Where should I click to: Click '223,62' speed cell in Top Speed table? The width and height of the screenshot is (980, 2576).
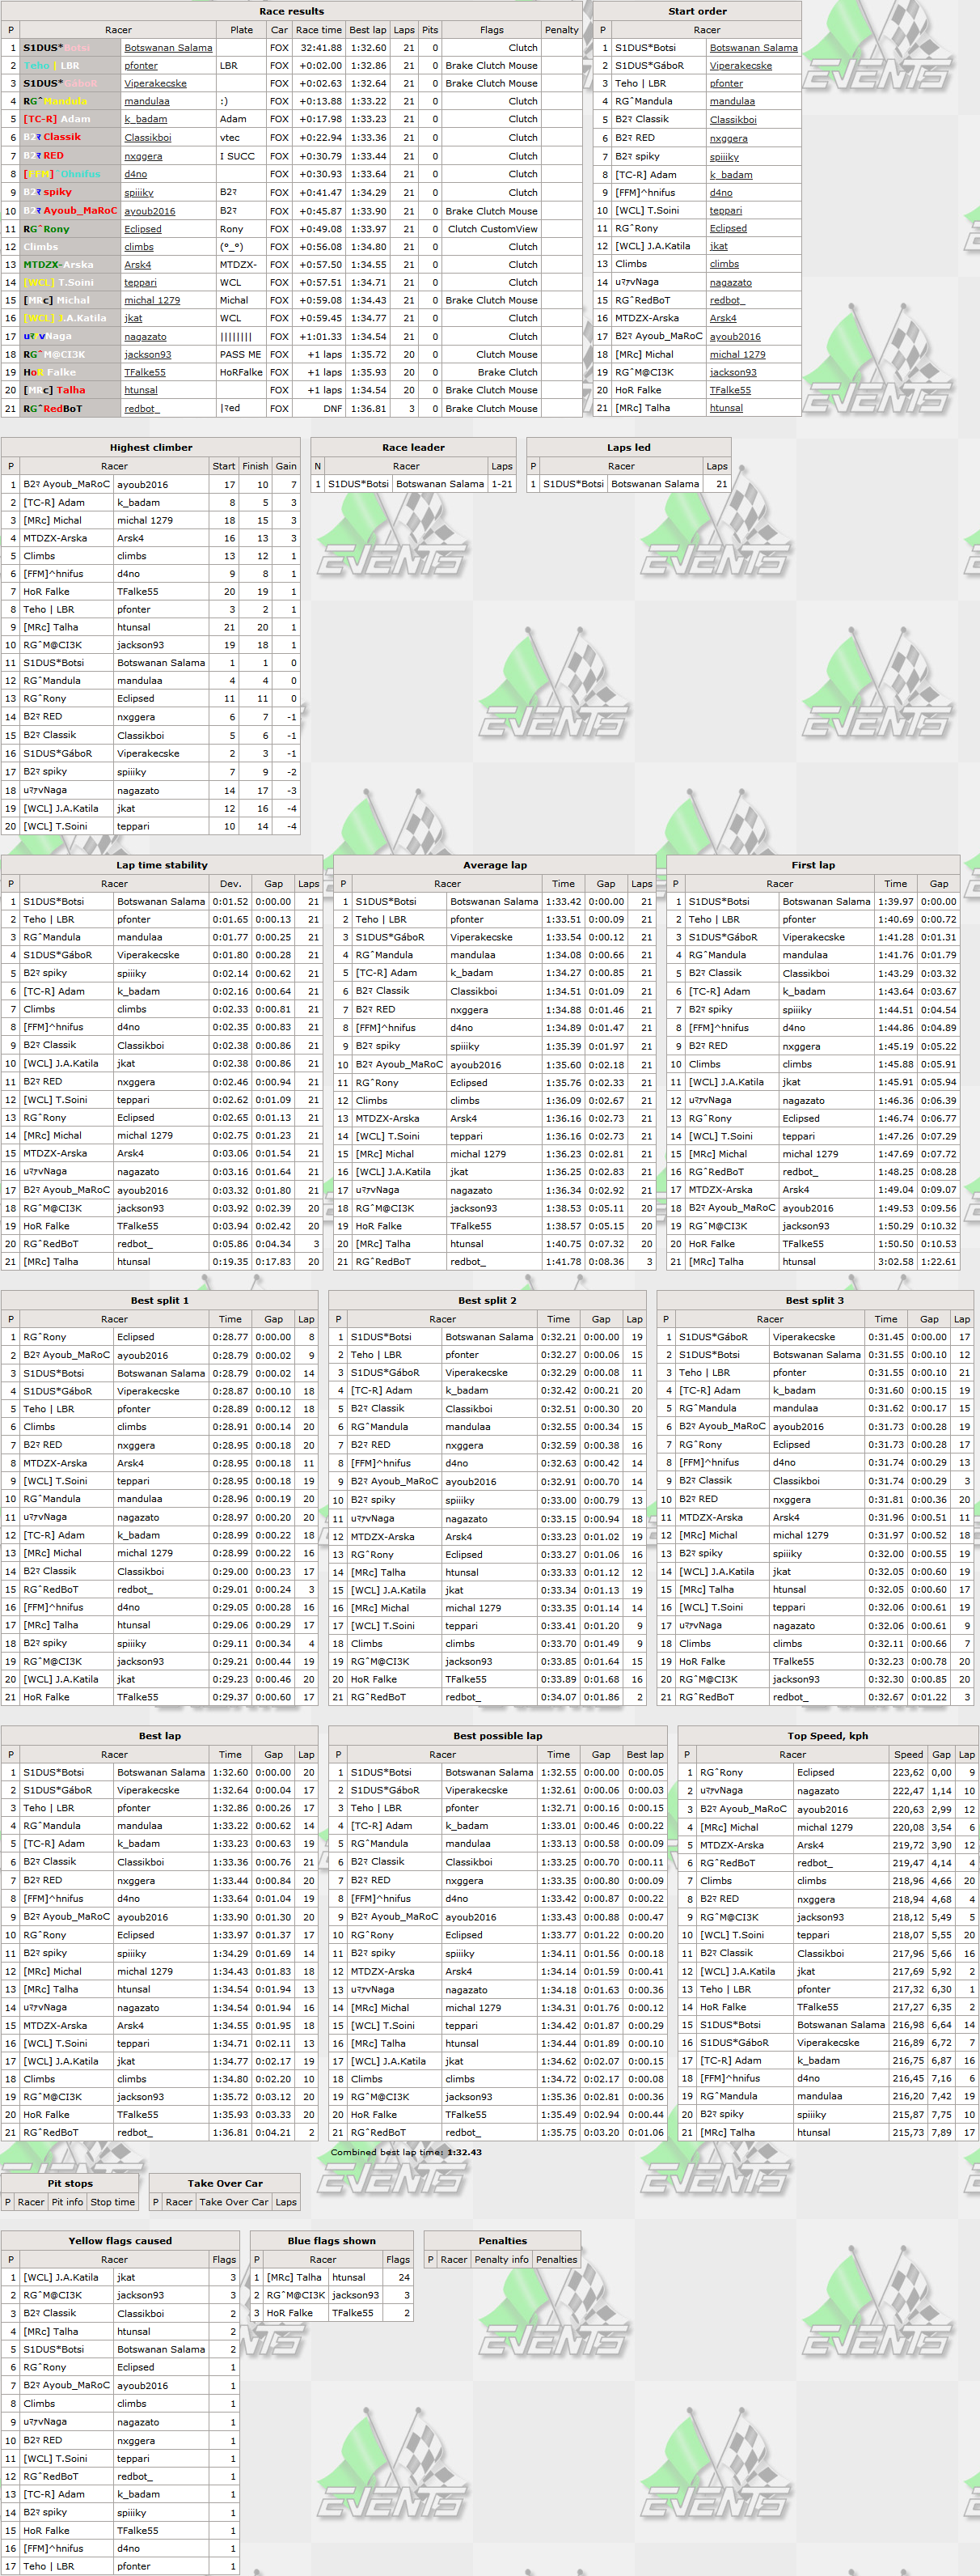coord(908,1773)
